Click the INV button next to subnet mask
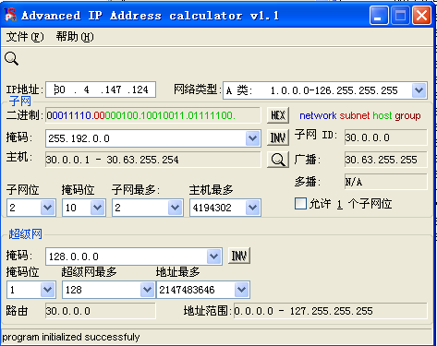Screen dimensions: 437x346 278,137
